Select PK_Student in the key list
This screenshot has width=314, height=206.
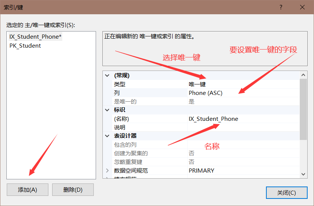(25, 46)
